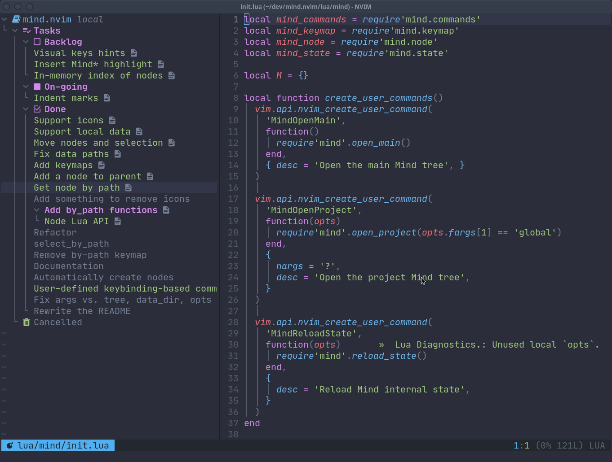Click the filled square icon beside On-going
612x462 pixels.
tap(37, 87)
